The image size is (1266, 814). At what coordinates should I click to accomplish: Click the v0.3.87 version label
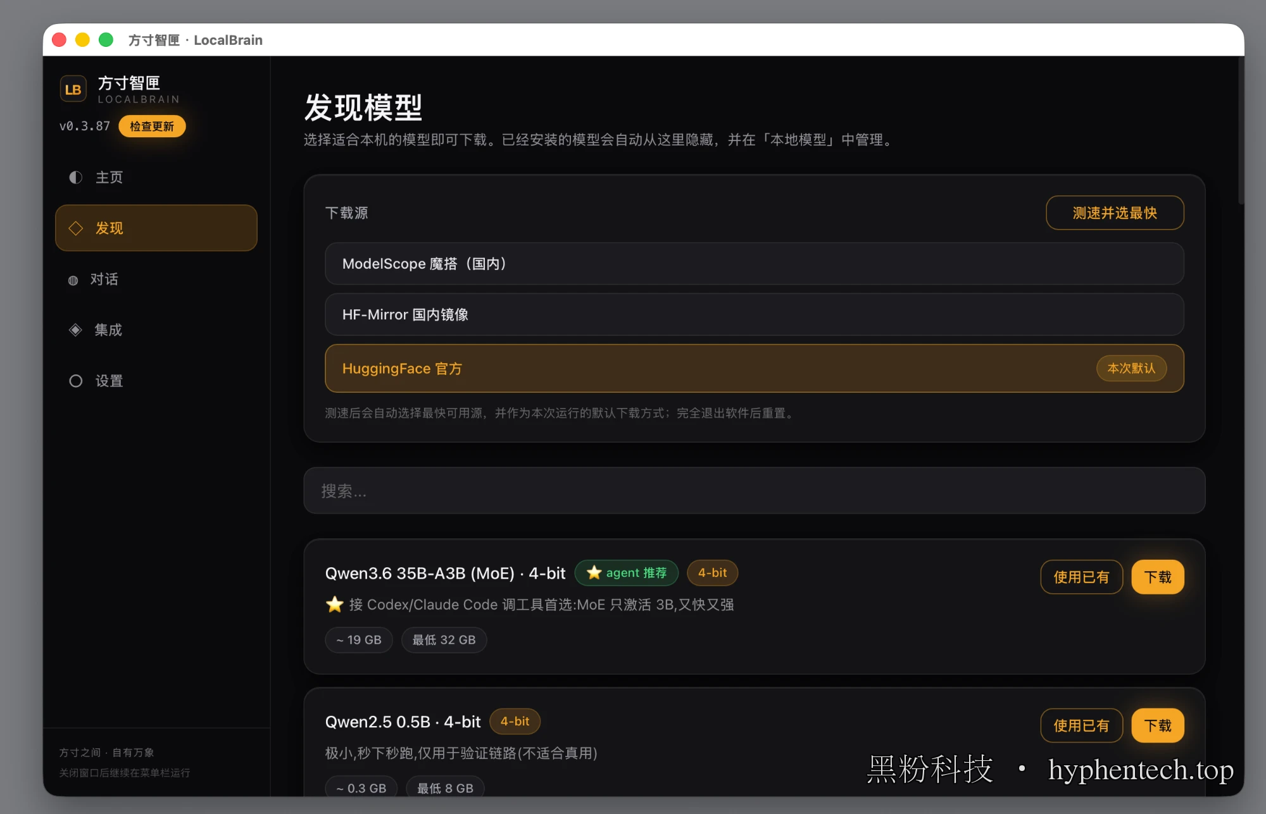coord(85,126)
